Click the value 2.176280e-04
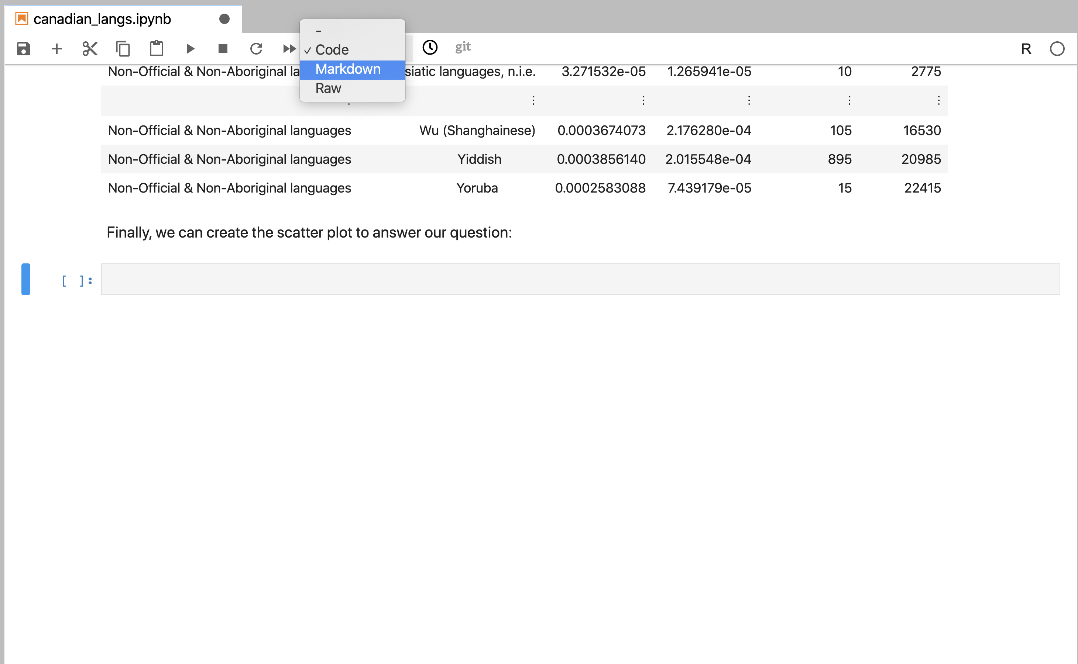 click(x=708, y=131)
